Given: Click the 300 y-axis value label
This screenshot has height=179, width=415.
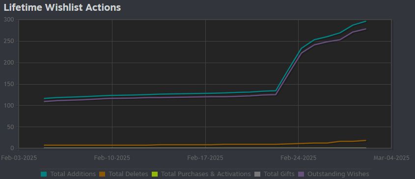Looking at the screenshot, I should pyautogui.click(x=9, y=20).
